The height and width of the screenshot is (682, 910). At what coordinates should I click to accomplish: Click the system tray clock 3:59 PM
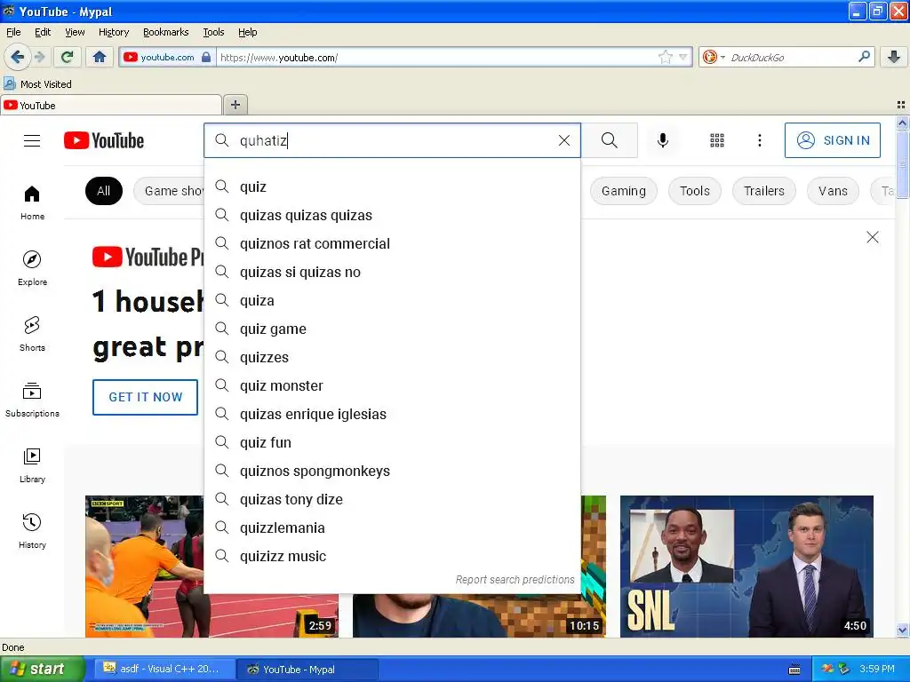pos(877,669)
